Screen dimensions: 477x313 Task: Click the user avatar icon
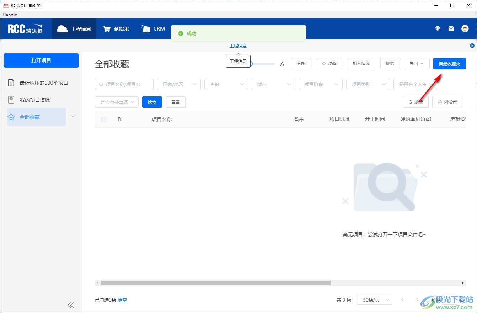click(x=465, y=29)
